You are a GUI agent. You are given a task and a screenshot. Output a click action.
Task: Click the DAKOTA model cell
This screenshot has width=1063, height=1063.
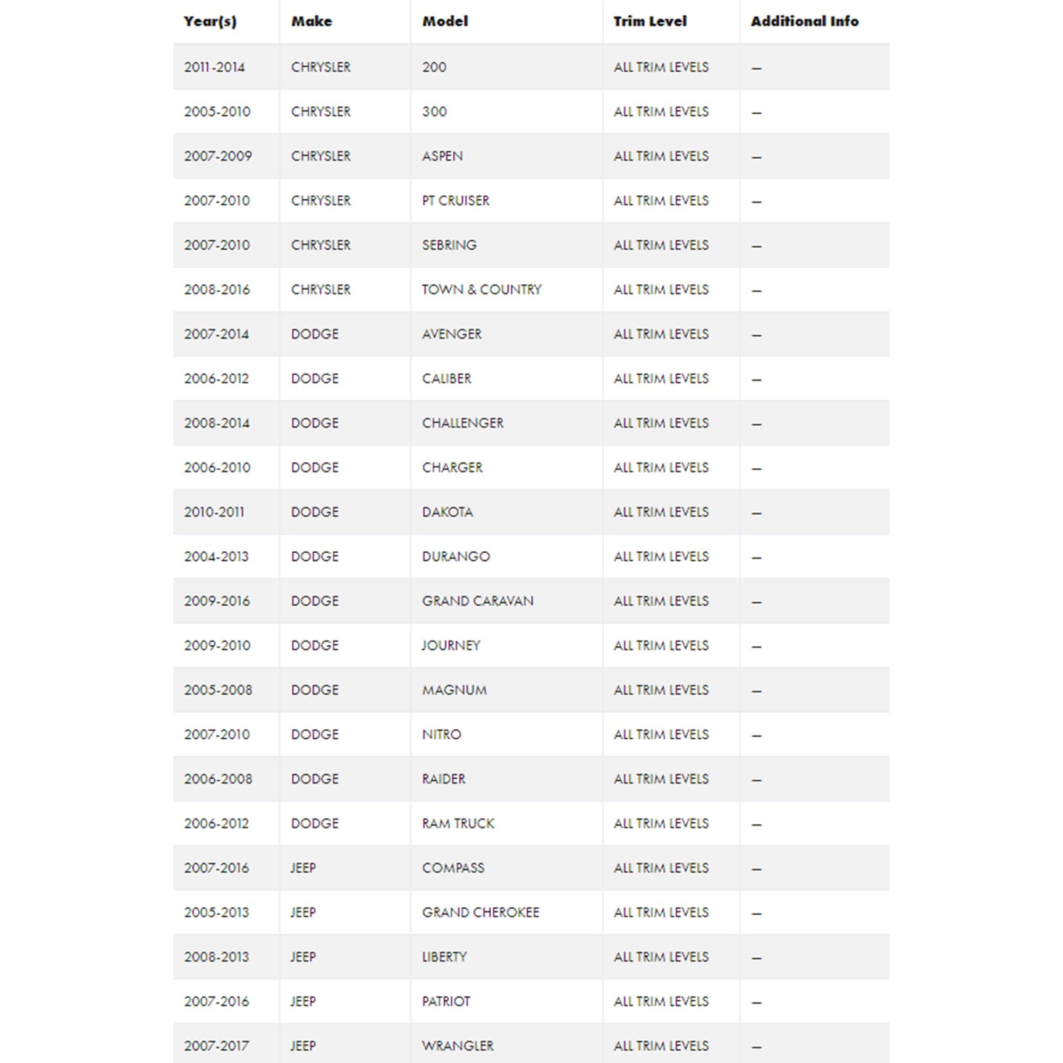tap(507, 512)
